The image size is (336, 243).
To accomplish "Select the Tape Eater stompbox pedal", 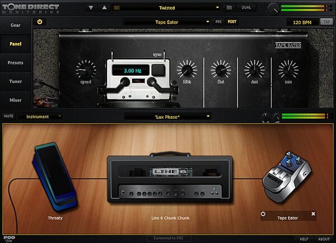I will [x=286, y=177].
